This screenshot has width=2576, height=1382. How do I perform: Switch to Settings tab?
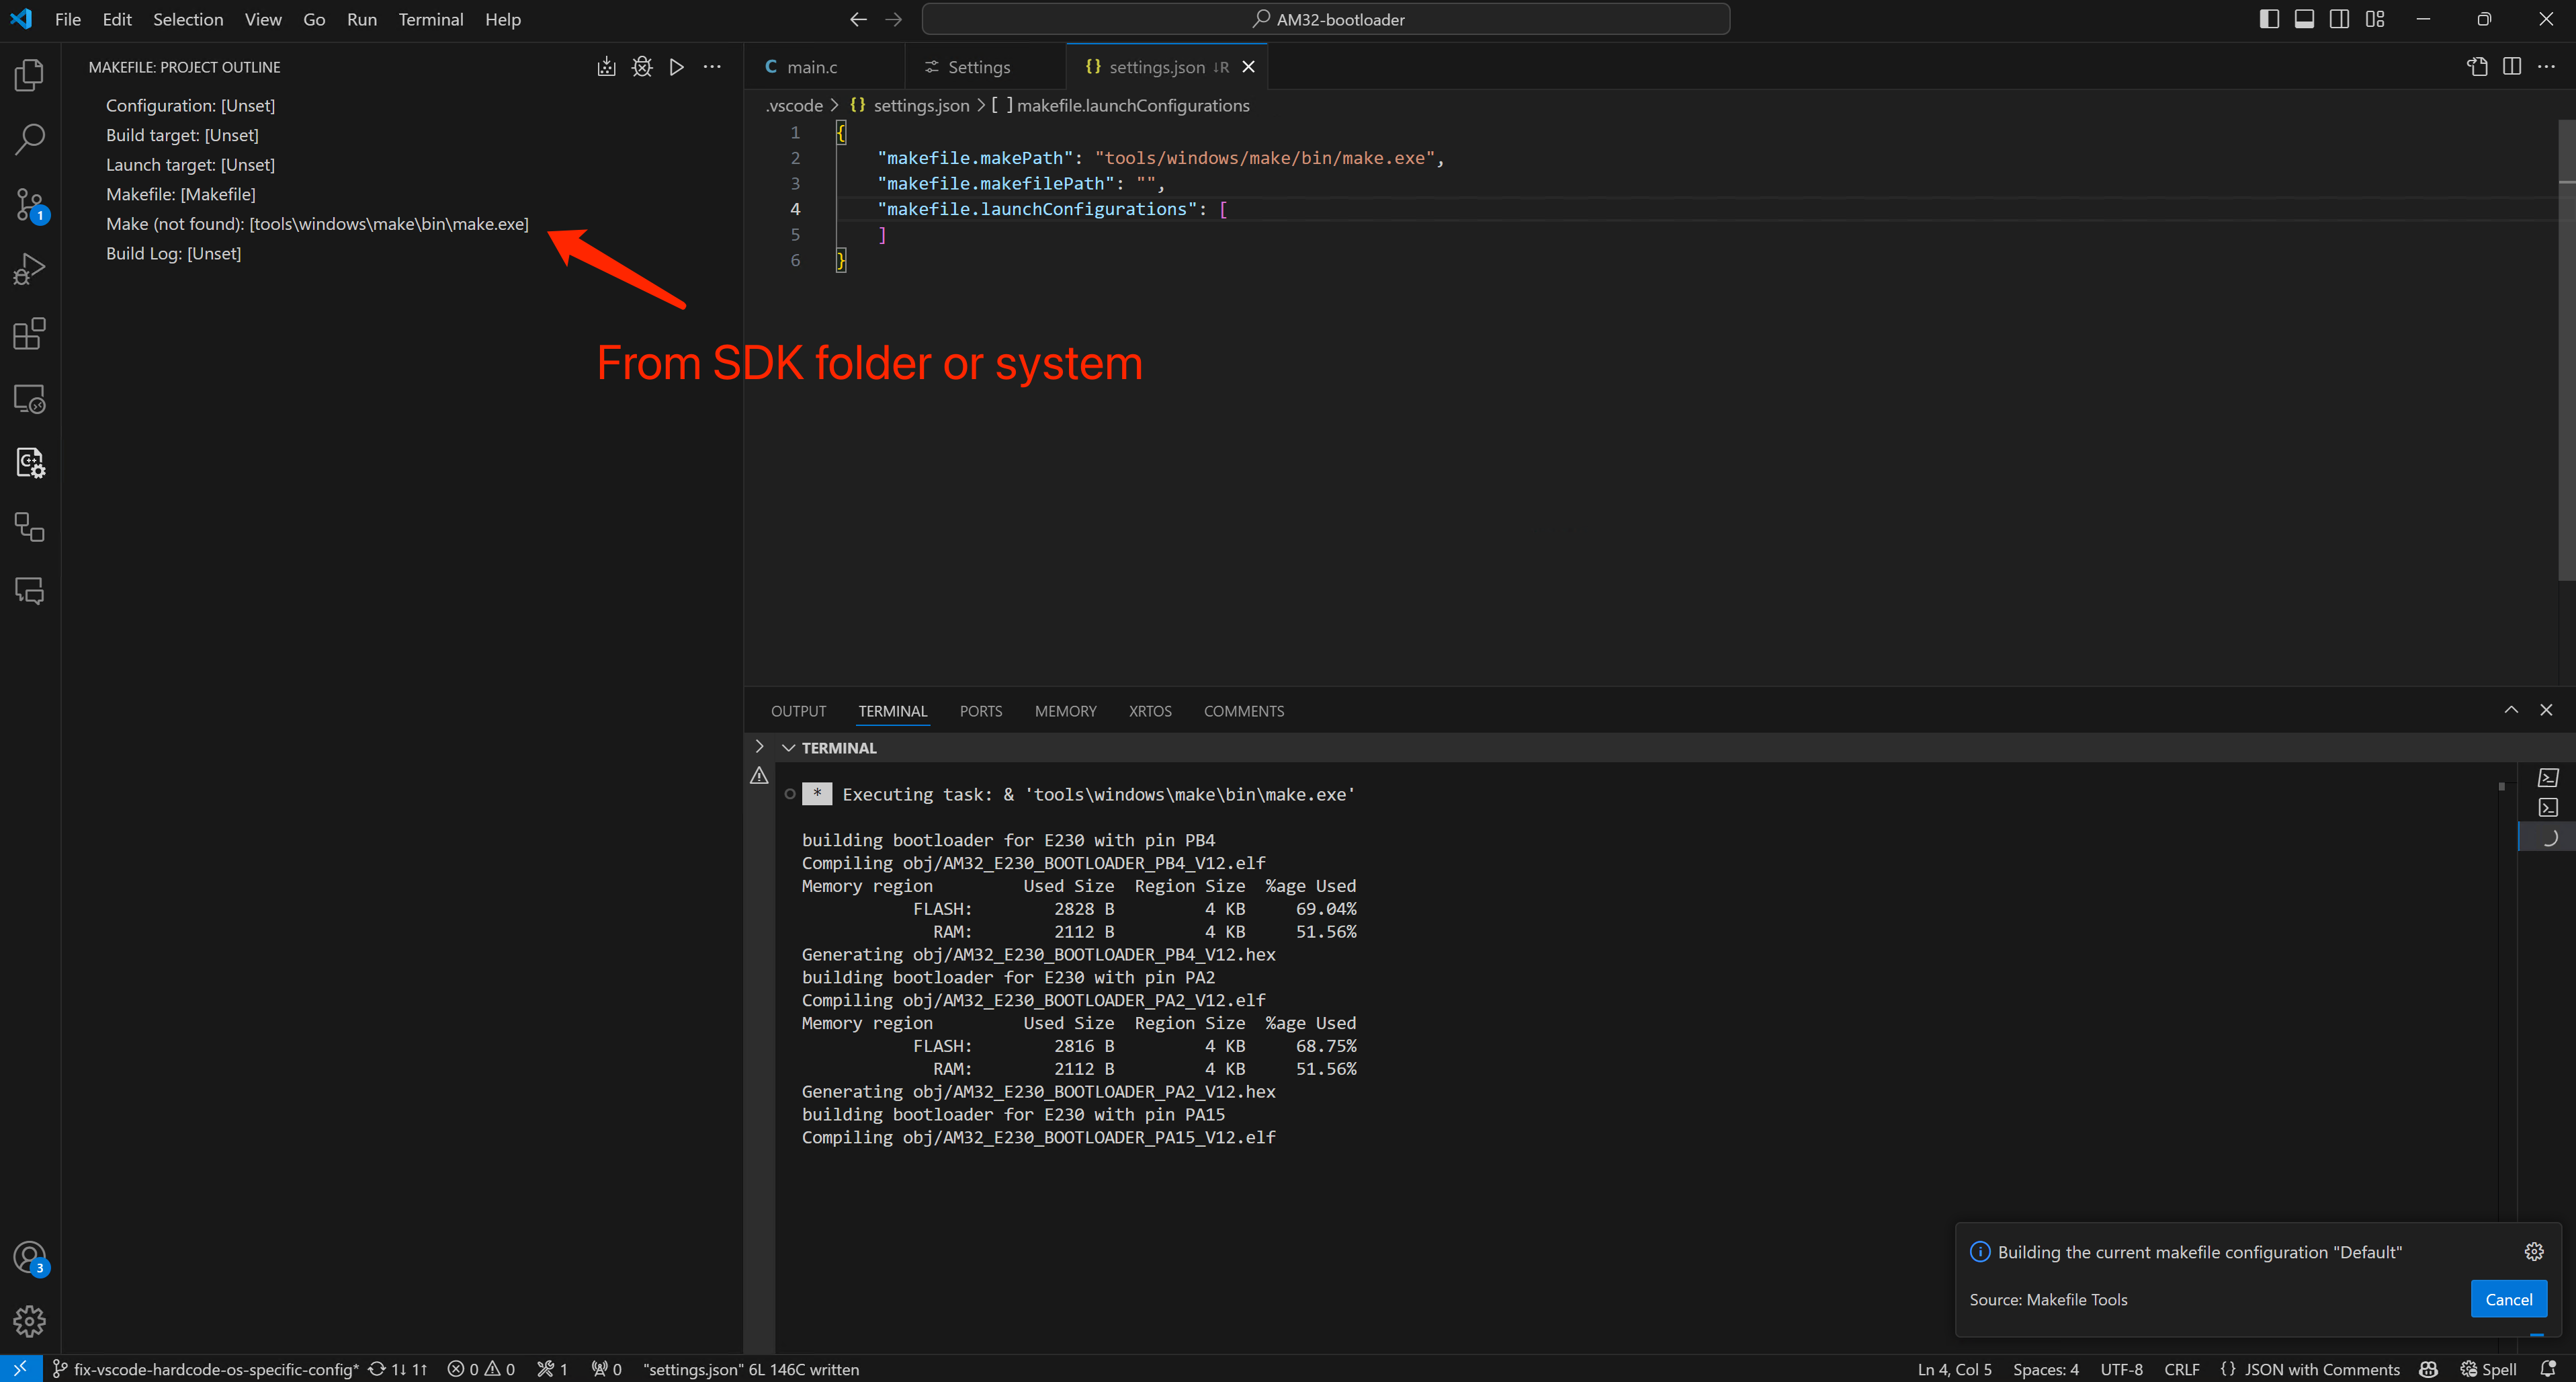point(978,67)
